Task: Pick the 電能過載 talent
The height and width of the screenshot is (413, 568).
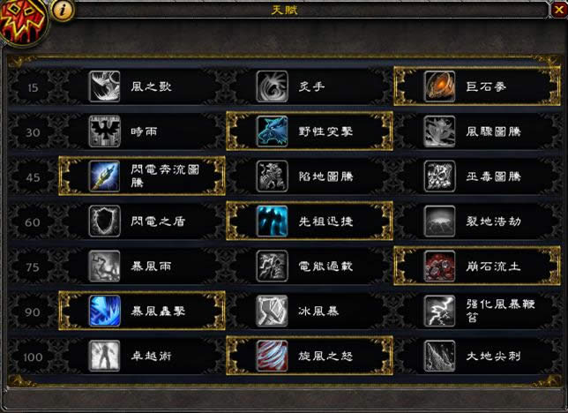Action: pyautogui.click(x=310, y=267)
